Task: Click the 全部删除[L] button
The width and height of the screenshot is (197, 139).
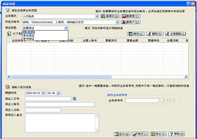Action: coord(176,34)
